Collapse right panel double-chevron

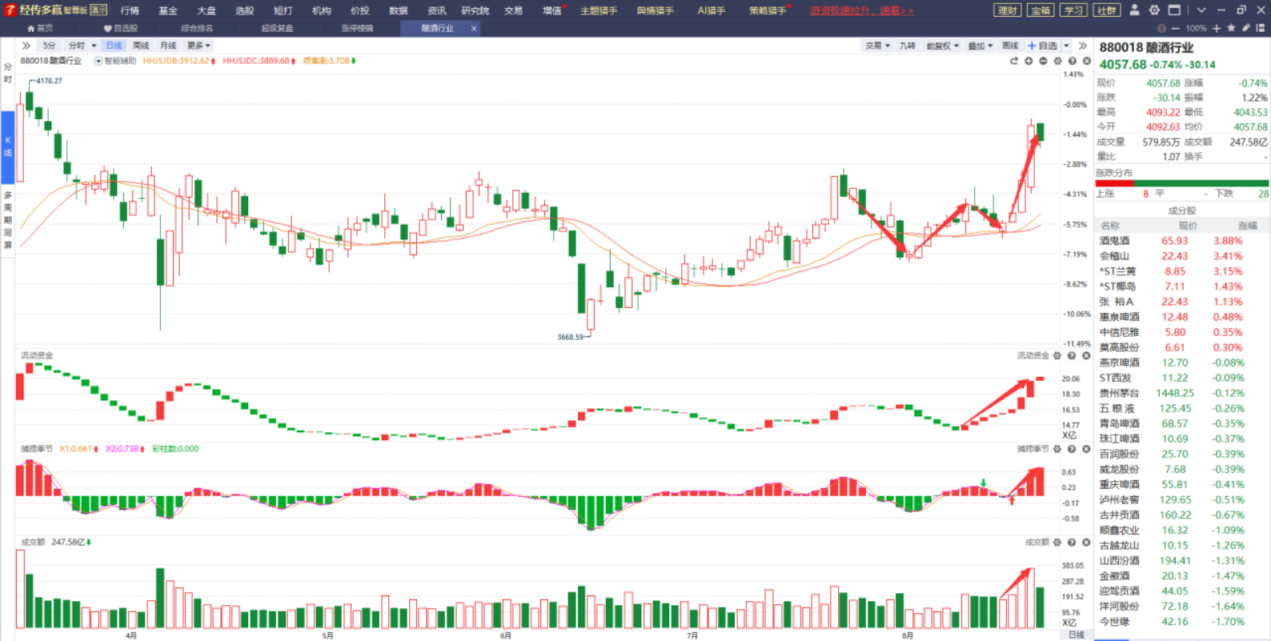[x=1083, y=46]
